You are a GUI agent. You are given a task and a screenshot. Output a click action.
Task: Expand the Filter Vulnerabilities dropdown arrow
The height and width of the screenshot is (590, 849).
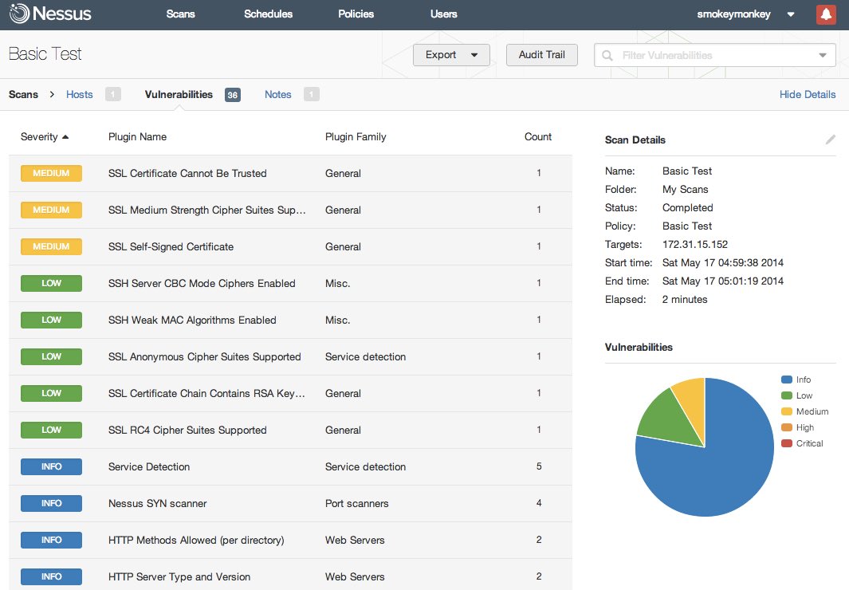tap(823, 55)
